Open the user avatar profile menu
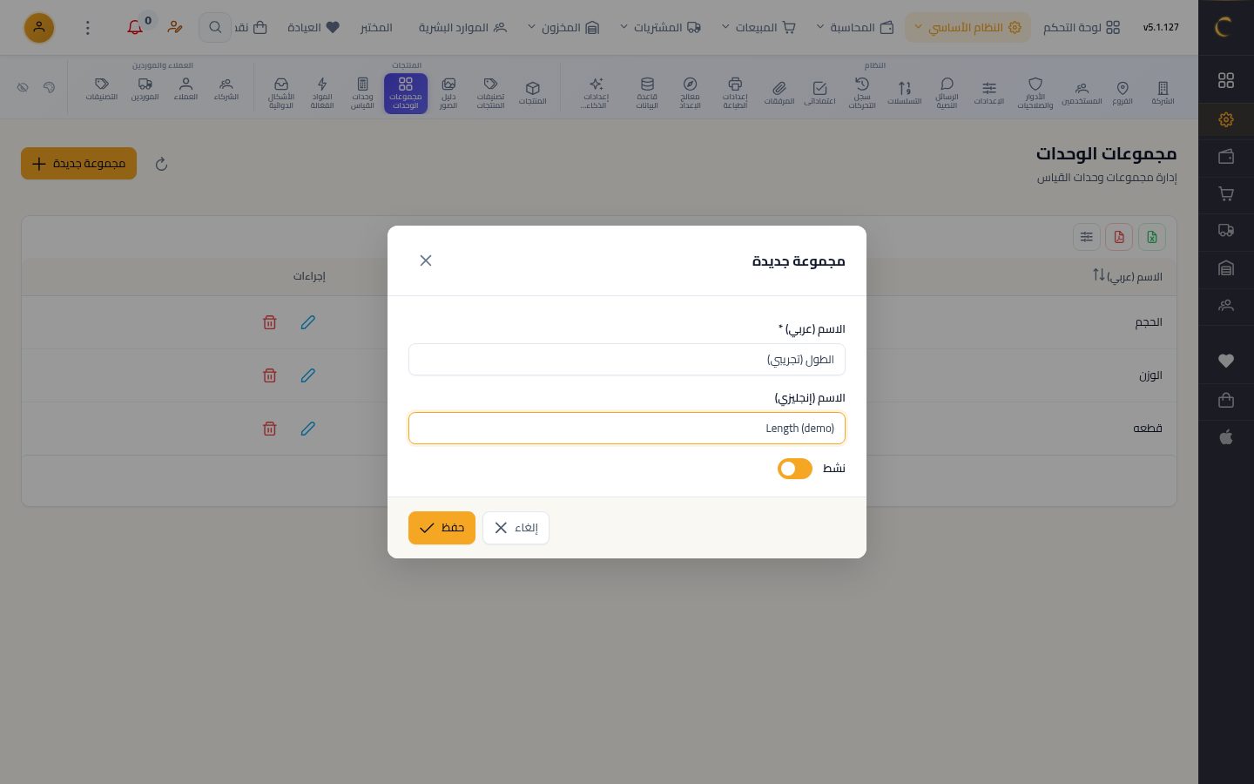The width and height of the screenshot is (1254, 784). point(39,28)
